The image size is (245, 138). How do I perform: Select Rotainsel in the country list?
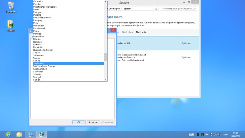coord(68,42)
